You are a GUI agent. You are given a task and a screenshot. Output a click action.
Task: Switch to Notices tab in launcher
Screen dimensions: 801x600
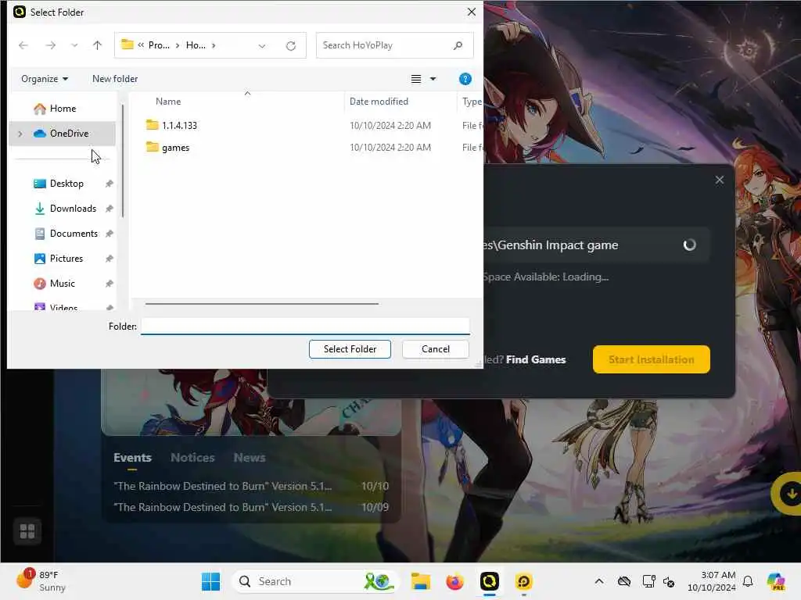pos(192,458)
